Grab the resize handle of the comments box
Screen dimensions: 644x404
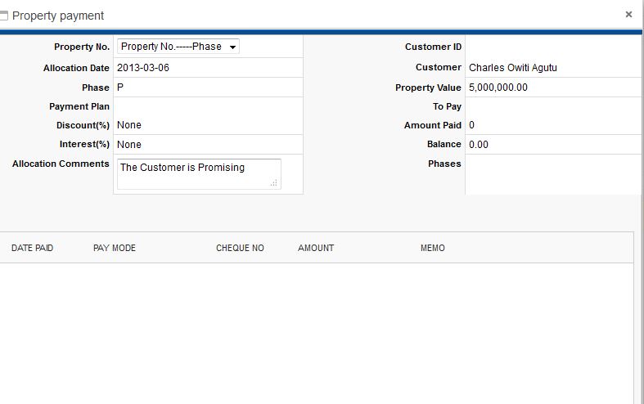point(273,182)
